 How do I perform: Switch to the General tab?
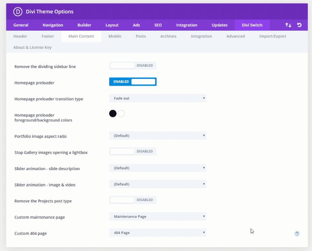coord(21,25)
